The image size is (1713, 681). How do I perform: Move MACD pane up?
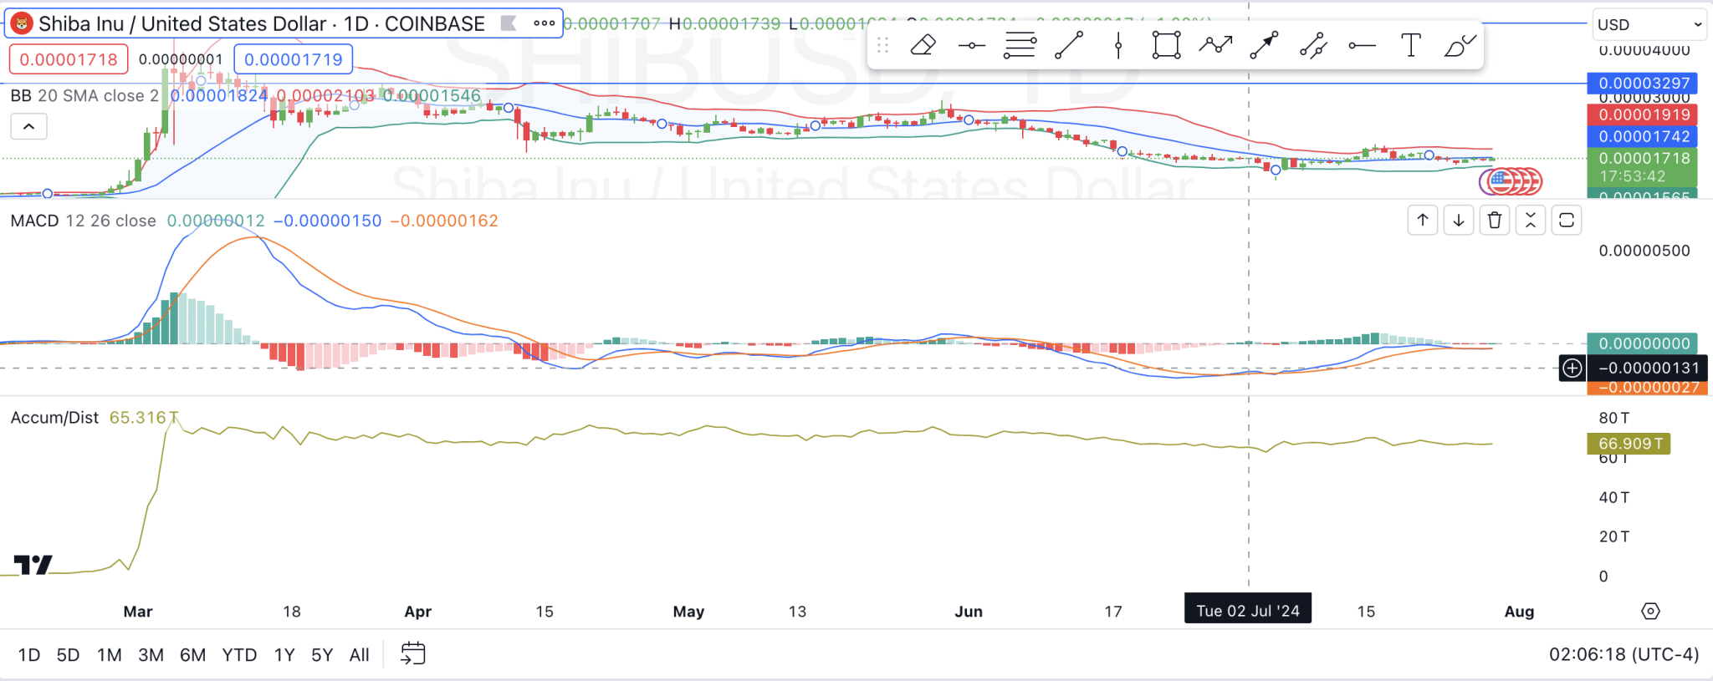click(1423, 221)
